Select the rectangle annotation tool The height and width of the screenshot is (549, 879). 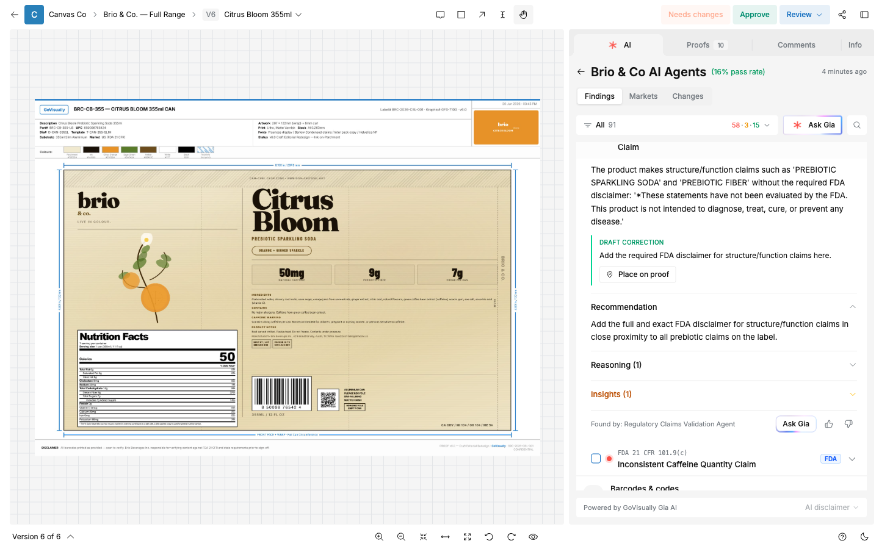(461, 15)
